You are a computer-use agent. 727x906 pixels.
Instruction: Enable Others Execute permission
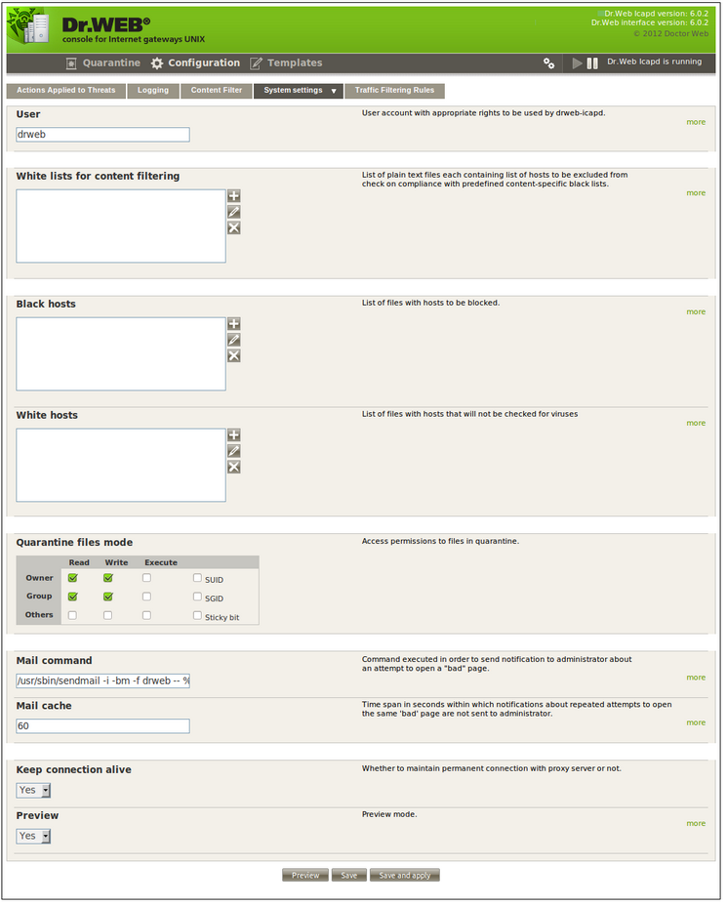click(x=146, y=616)
